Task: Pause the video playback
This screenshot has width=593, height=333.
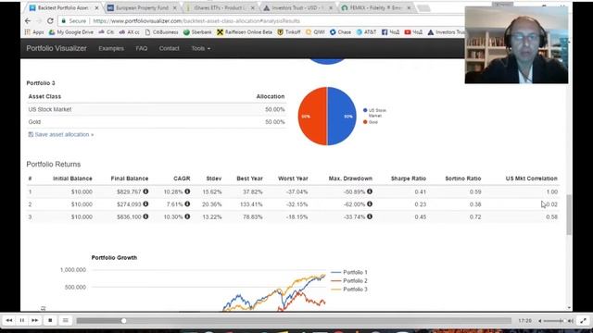Action: [x=22, y=321]
